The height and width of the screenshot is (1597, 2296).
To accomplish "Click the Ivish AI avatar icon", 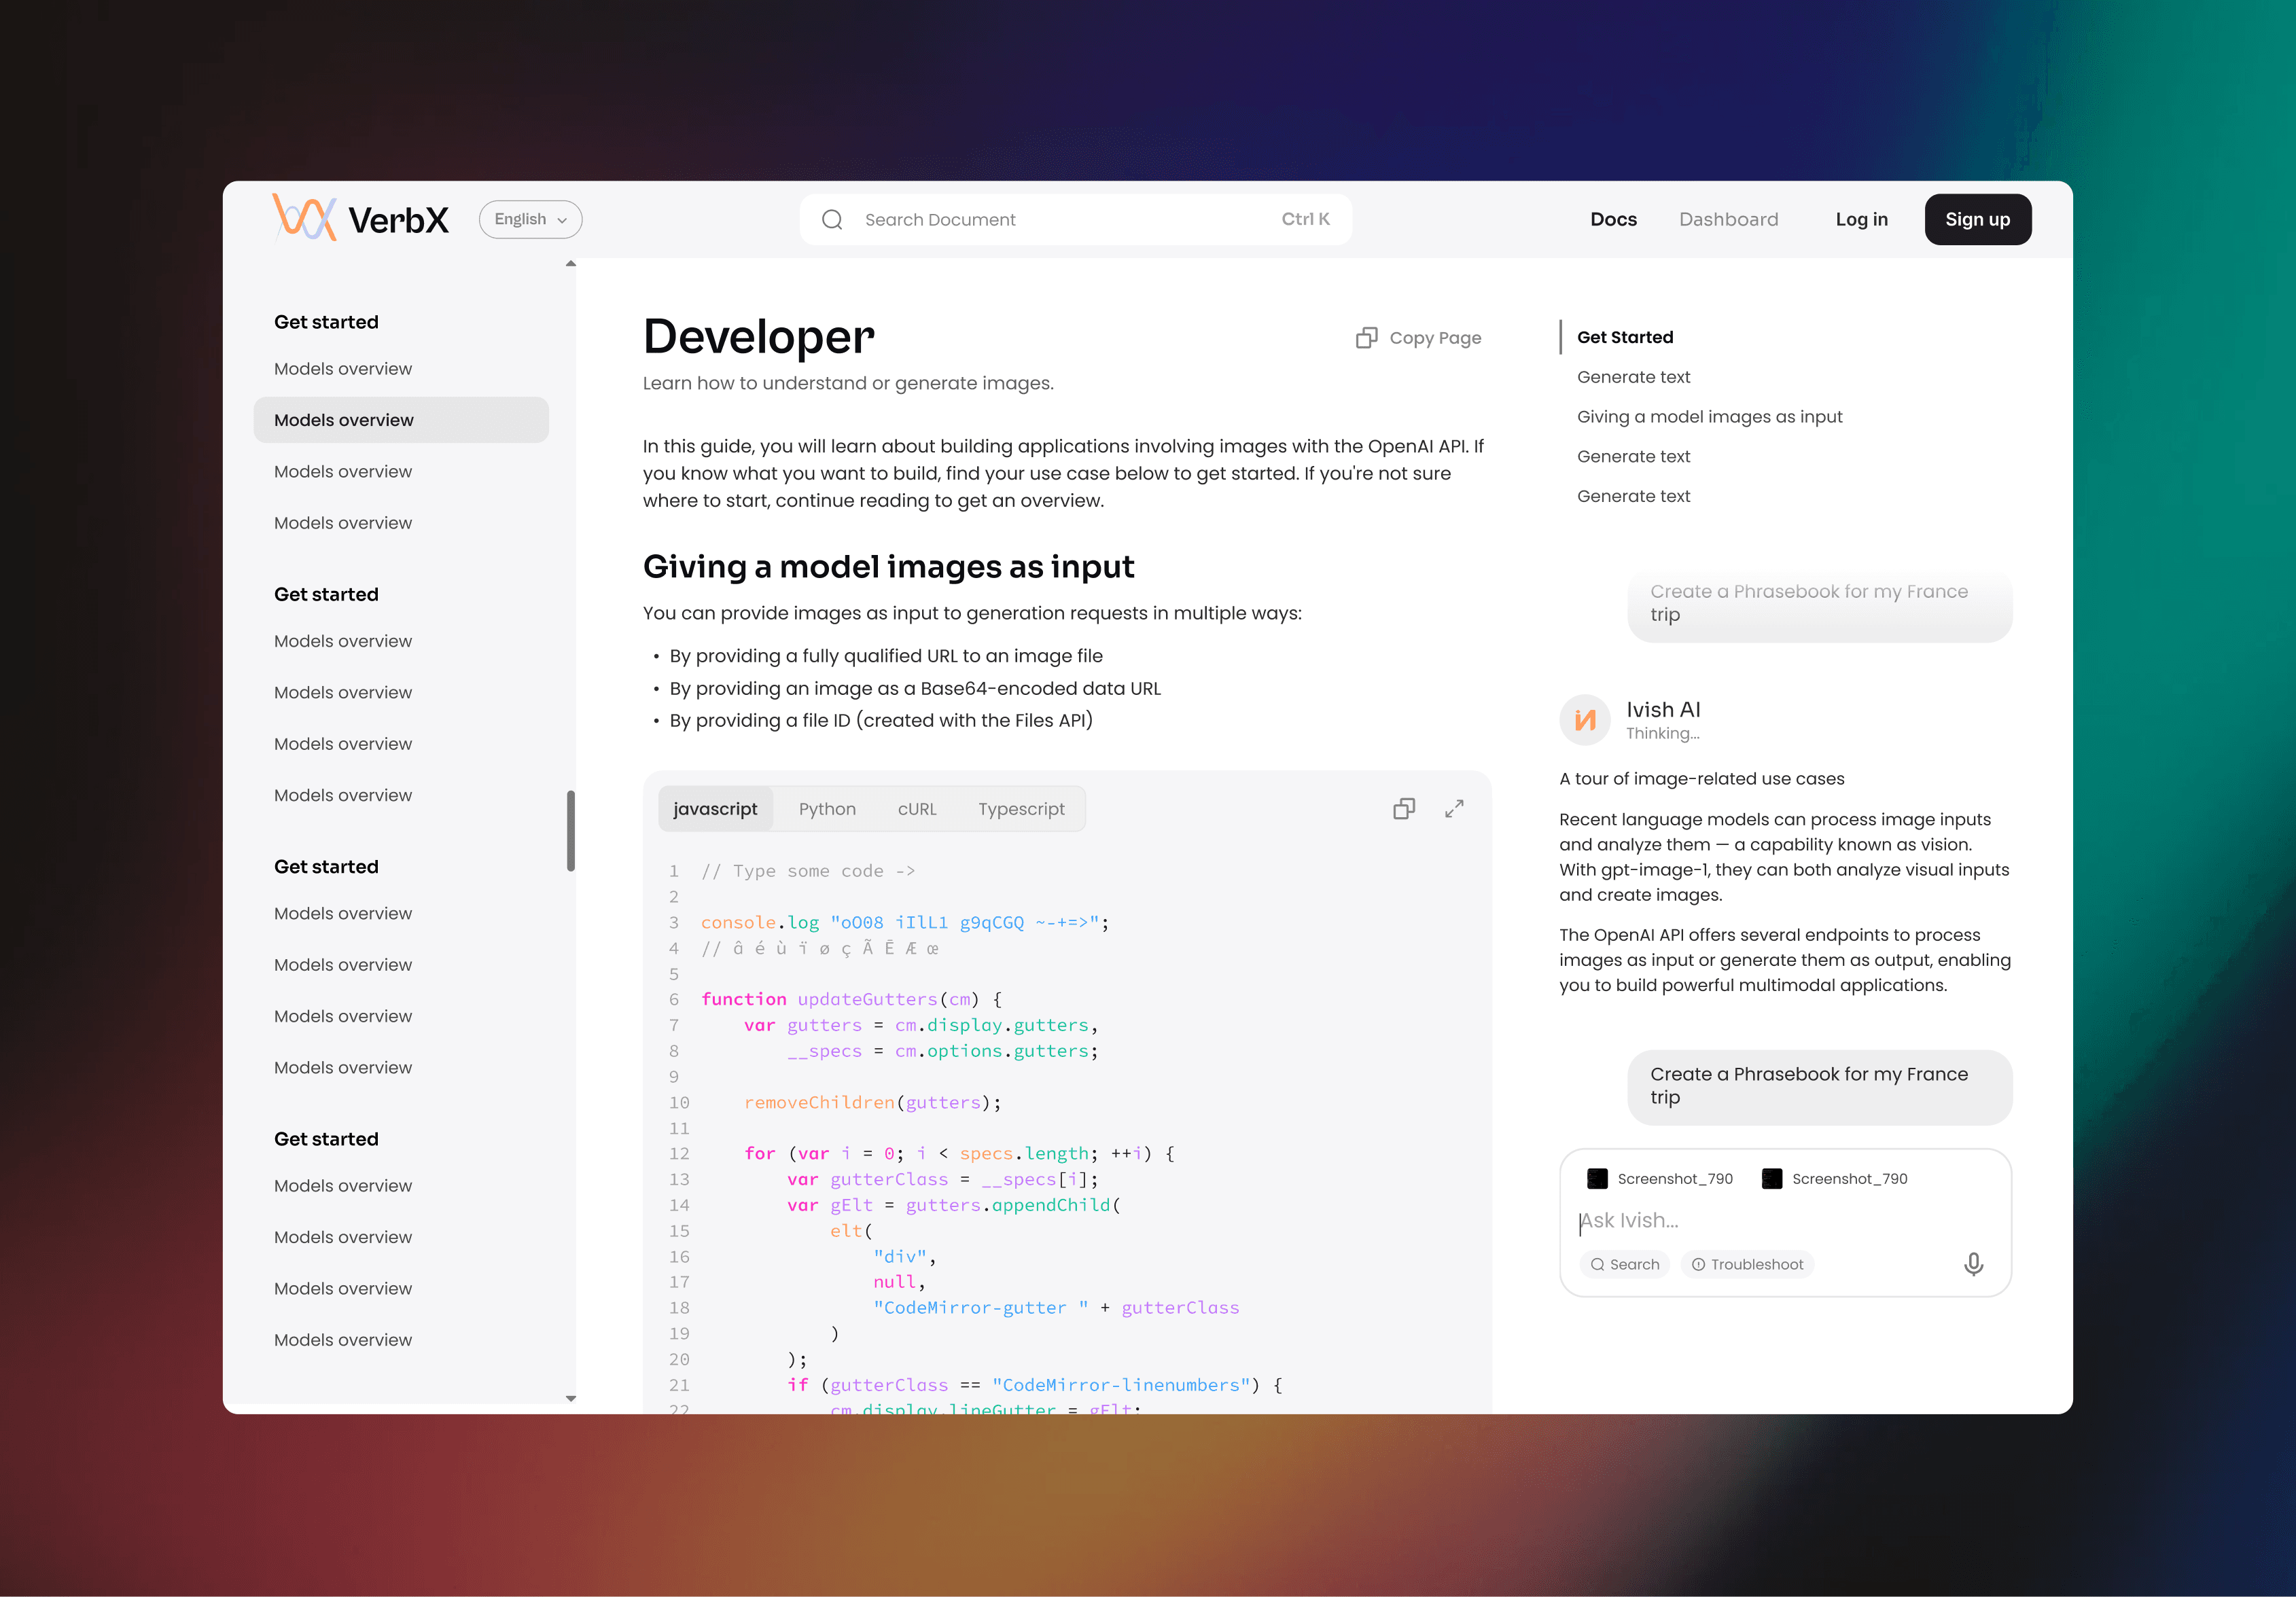I will click(1585, 720).
